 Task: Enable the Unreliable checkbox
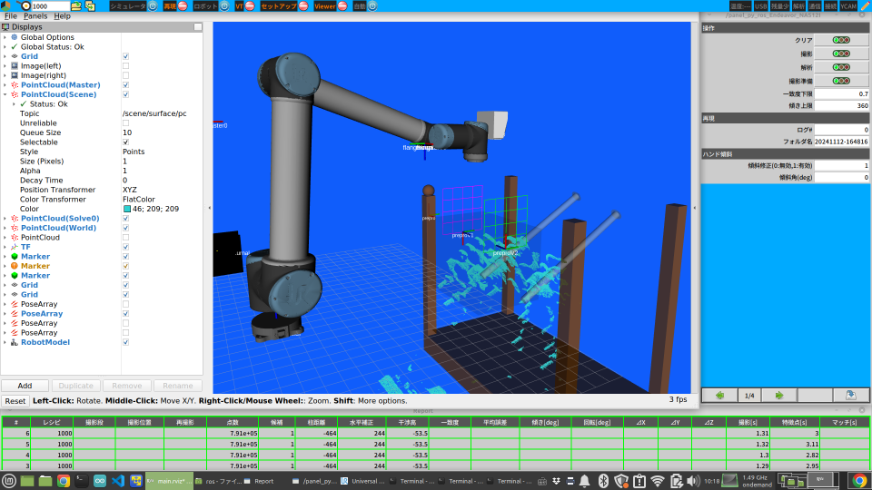125,123
